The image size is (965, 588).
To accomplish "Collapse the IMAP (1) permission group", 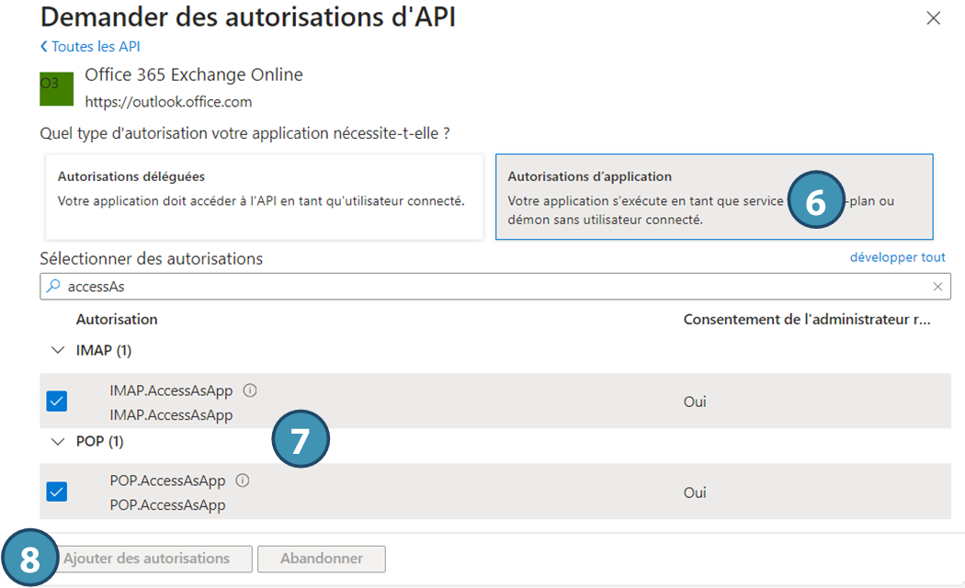I will pos(59,350).
